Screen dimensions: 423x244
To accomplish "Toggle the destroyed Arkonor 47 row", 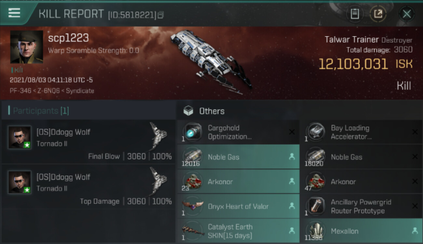I will pyautogui.click(x=361, y=182).
